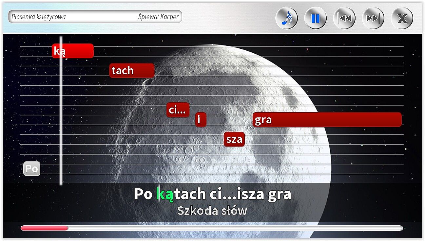Image resolution: width=425 pixels, height=241 pixels.
Task: Click the song progress bar
Action: pyautogui.click(x=212, y=228)
